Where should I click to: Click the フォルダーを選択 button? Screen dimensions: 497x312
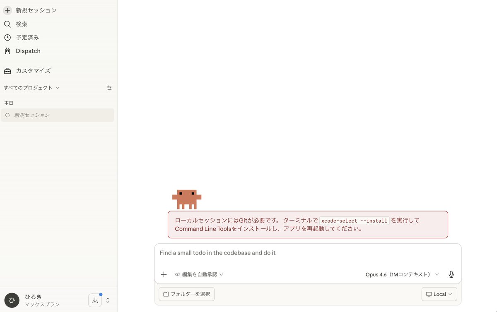click(187, 294)
